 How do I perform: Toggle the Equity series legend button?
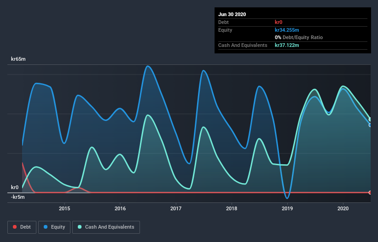(54, 227)
